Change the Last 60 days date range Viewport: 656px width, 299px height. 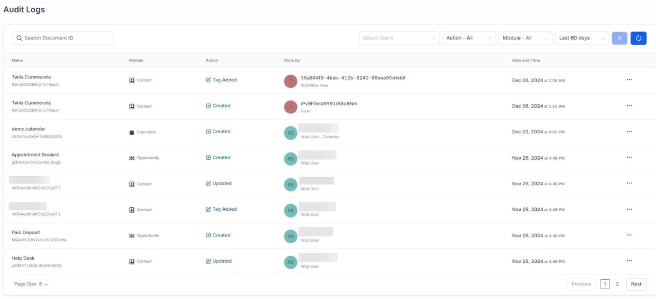[x=582, y=38]
